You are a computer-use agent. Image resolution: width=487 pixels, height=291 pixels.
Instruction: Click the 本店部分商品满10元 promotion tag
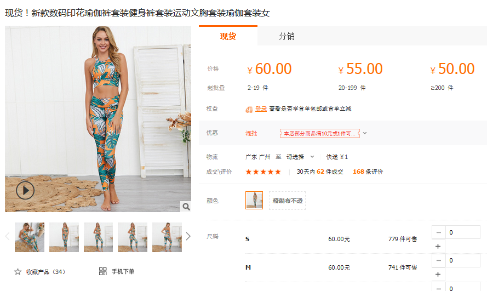319,133
